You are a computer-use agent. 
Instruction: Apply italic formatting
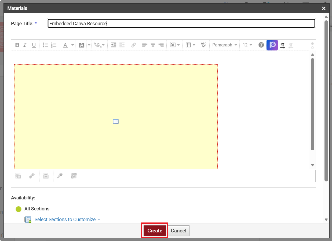point(25,45)
